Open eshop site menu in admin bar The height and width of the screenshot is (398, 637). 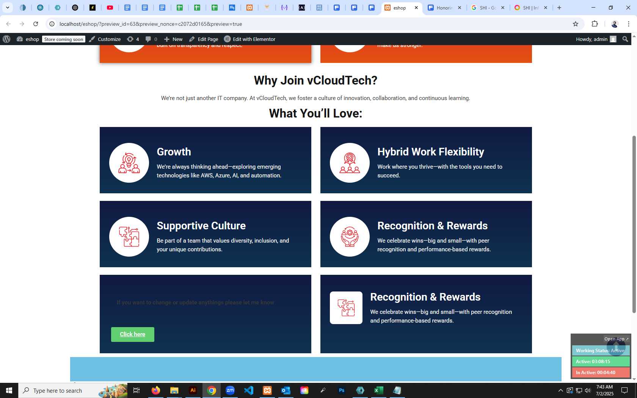(28, 39)
